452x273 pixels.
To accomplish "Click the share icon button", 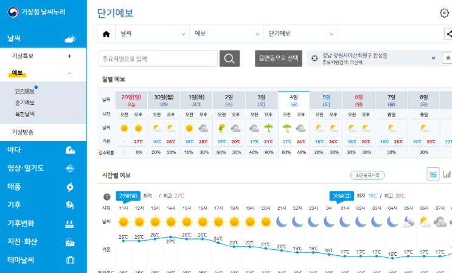I will click(x=448, y=34).
